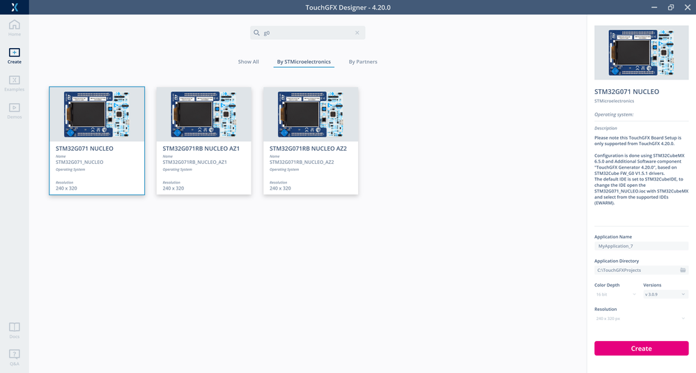Browse application directory folder icon
The height and width of the screenshot is (373, 696).
[x=683, y=270]
